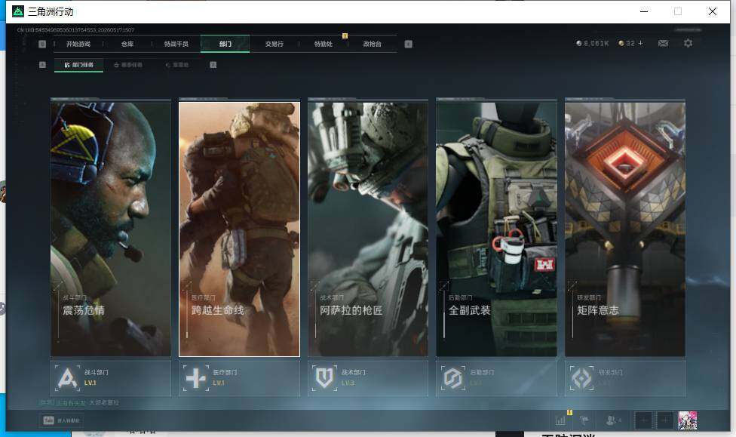
Task: Open the 矩阵意志 mission card
Action: click(x=625, y=229)
